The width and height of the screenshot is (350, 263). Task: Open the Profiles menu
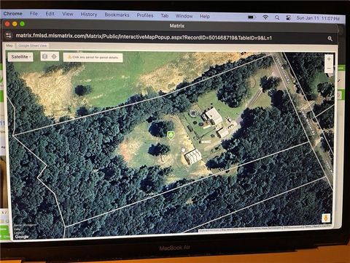[x=145, y=15]
